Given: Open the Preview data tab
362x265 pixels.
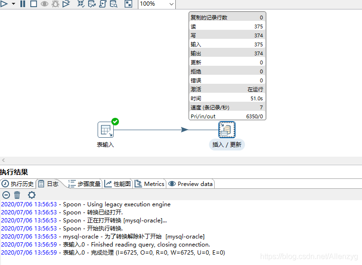Looking at the screenshot, I should pos(190,184).
